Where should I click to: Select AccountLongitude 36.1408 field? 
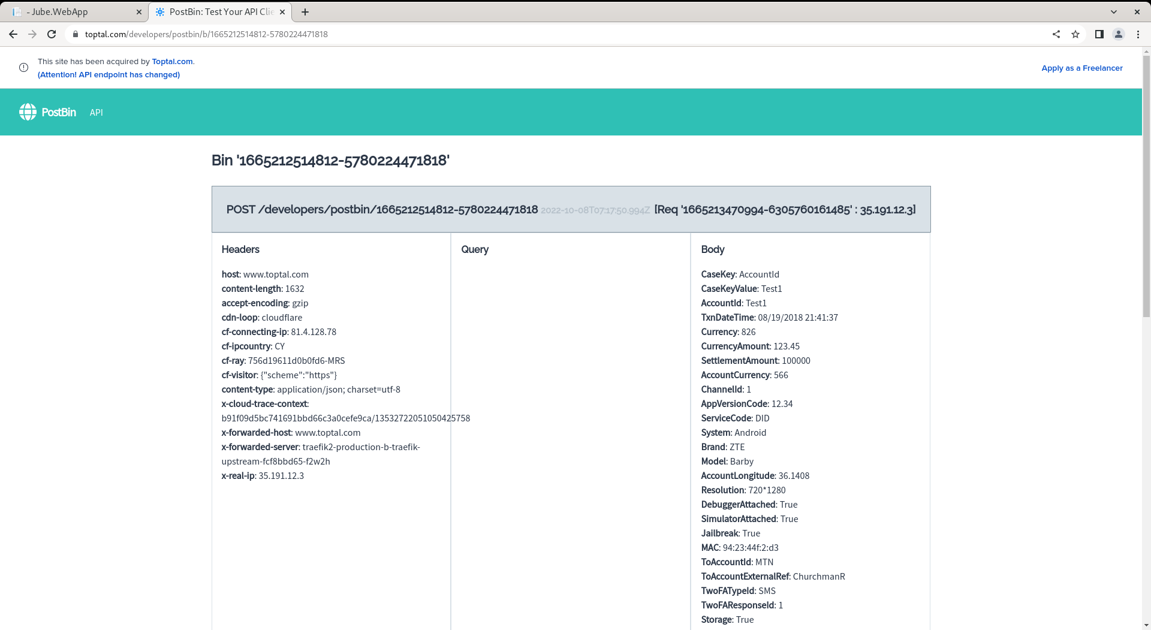tap(755, 475)
